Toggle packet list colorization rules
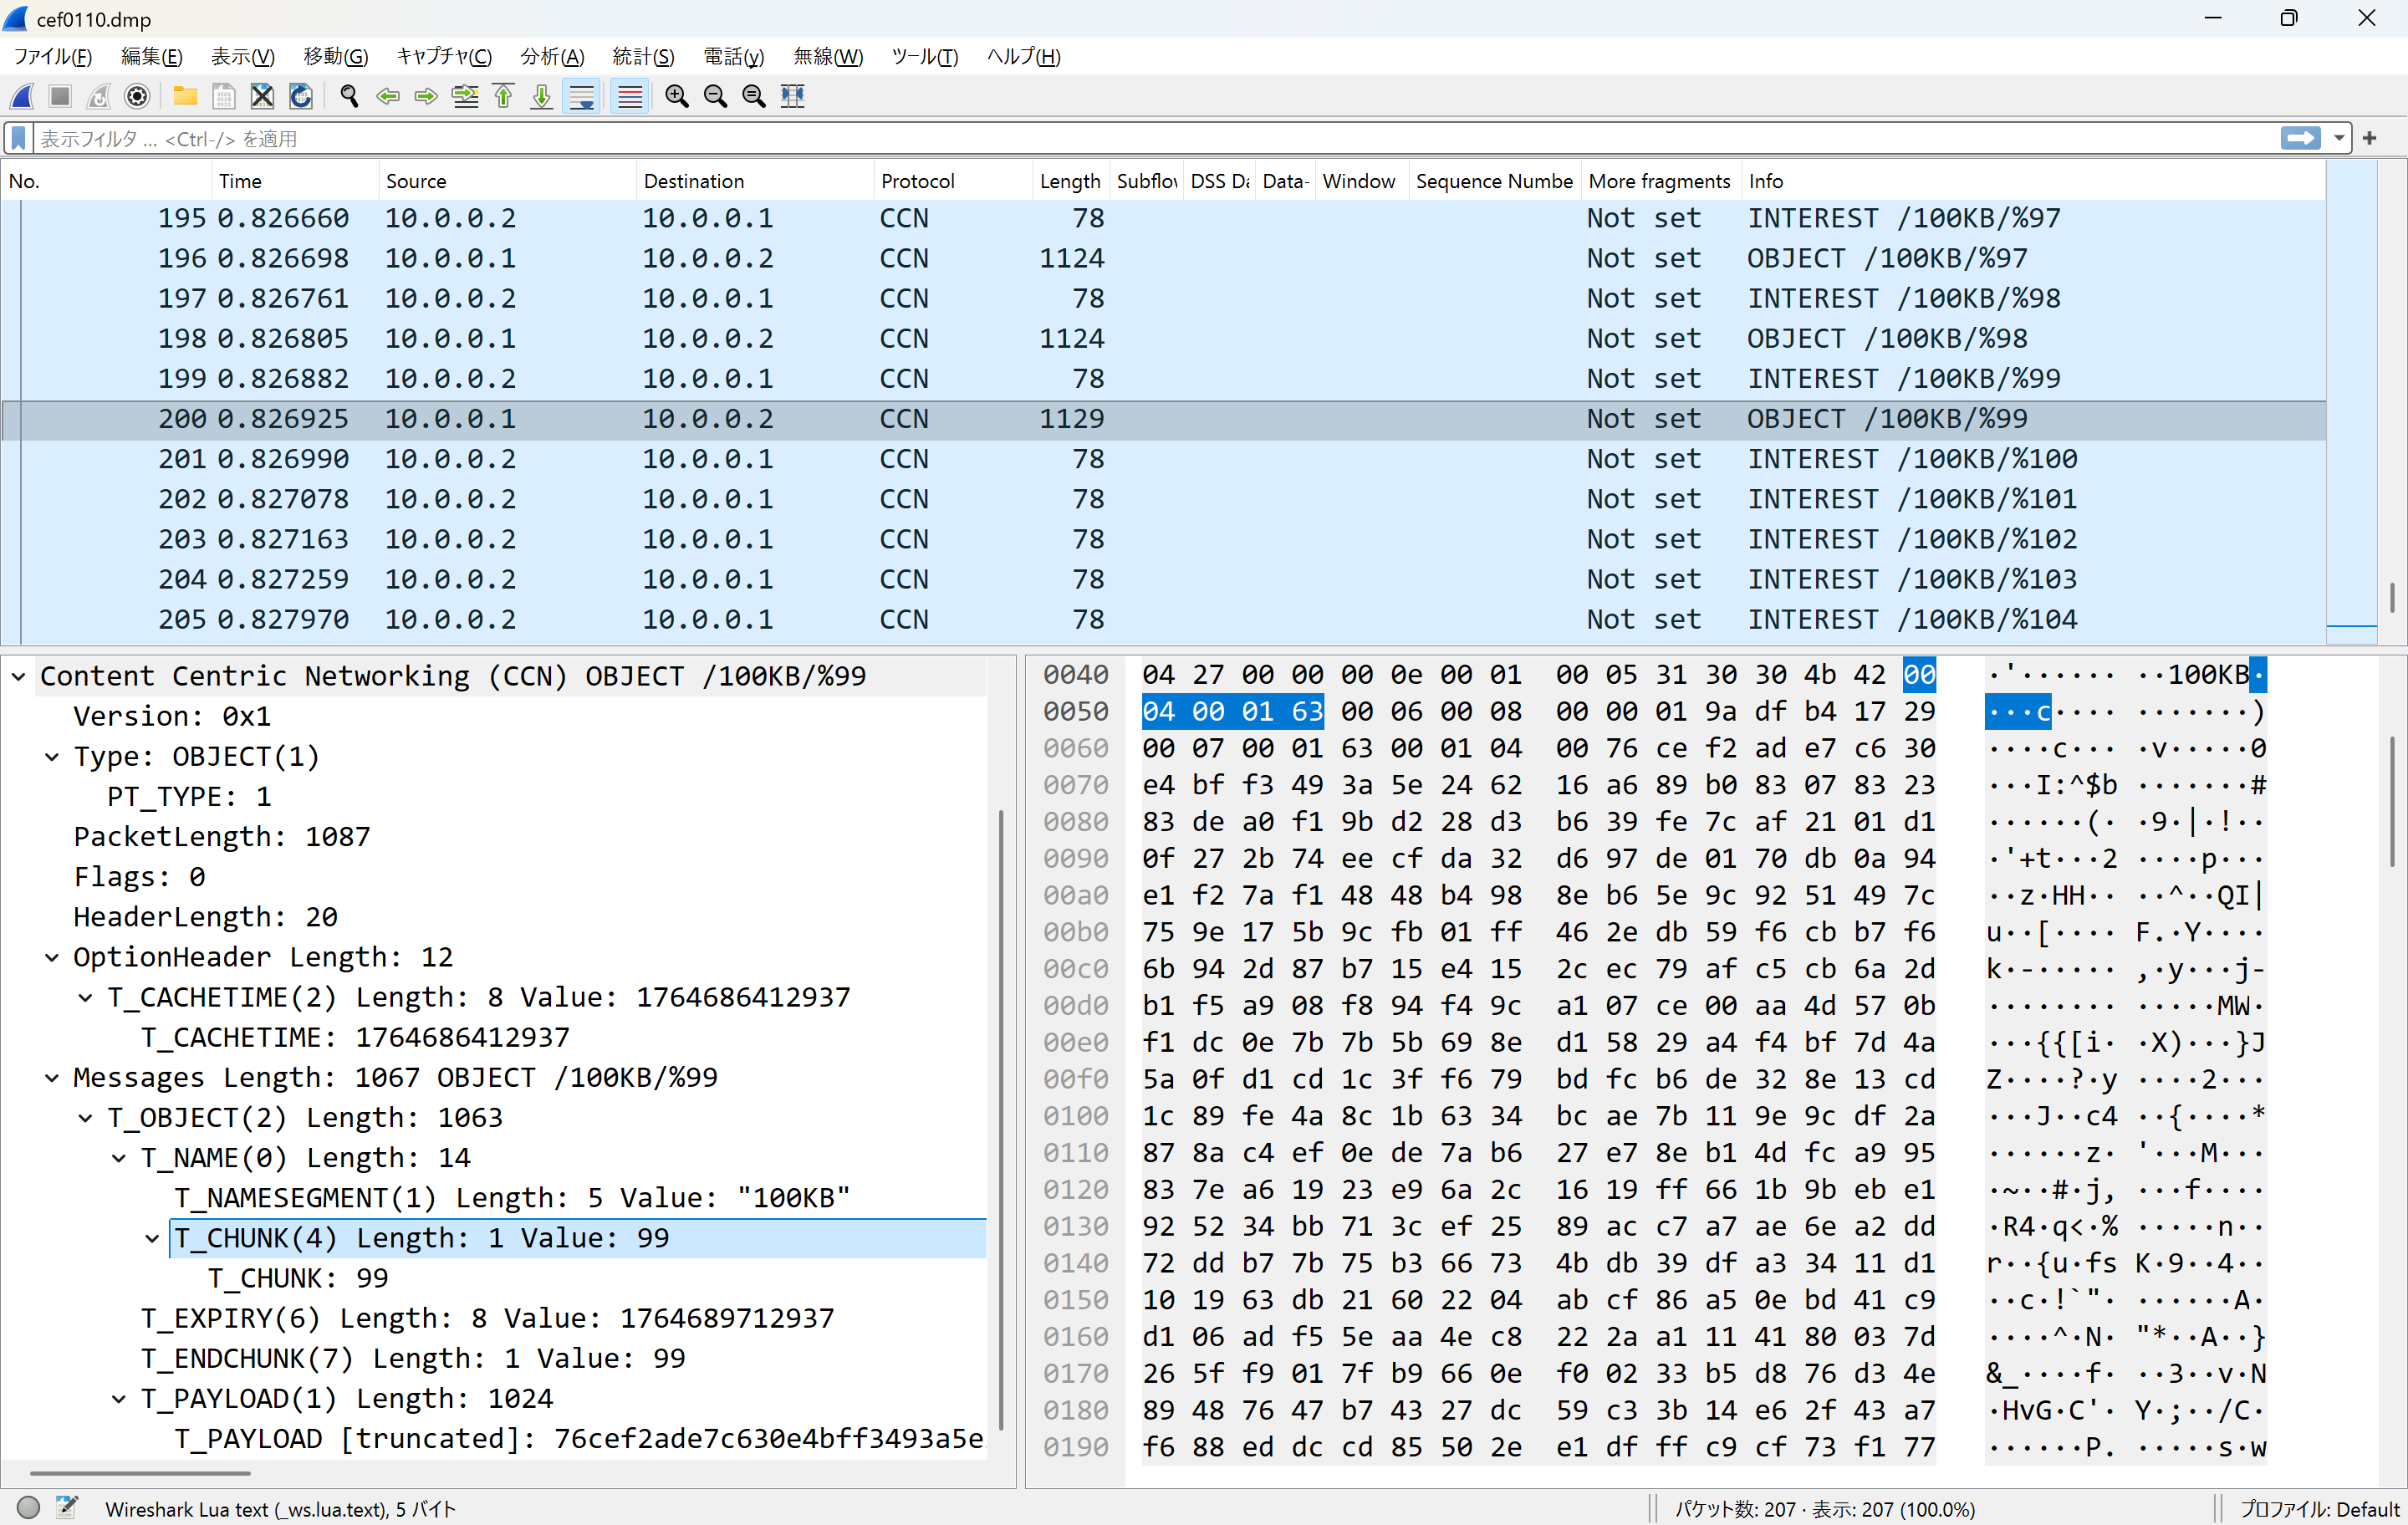The height and width of the screenshot is (1525, 2408). (x=629, y=96)
